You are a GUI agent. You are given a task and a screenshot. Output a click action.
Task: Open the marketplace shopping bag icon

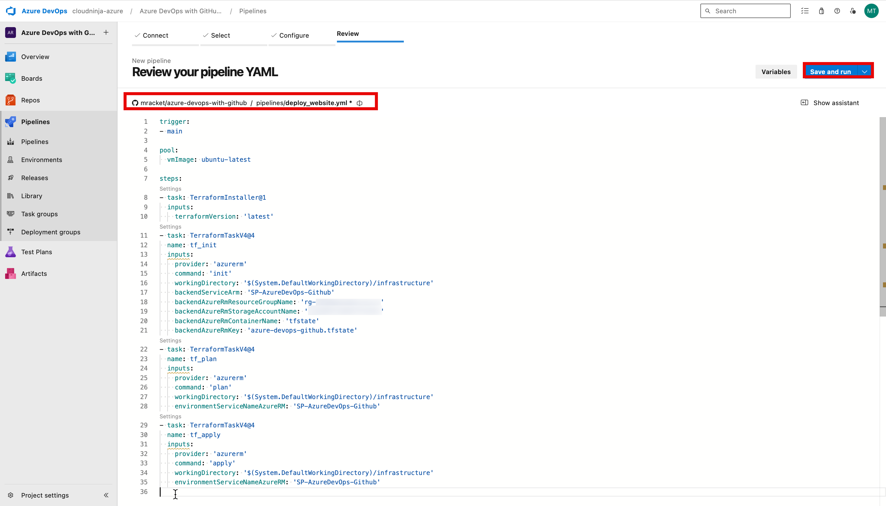coord(821,11)
